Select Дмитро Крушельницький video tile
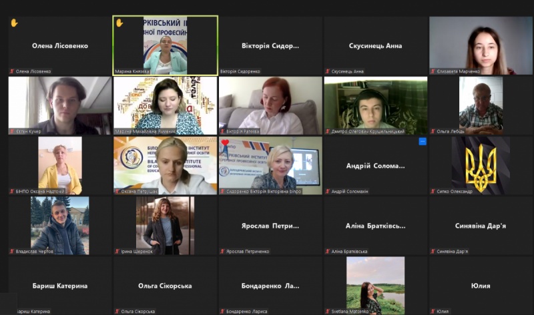The width and height of the screenshot is (534, 315). [x=375, y=105]
